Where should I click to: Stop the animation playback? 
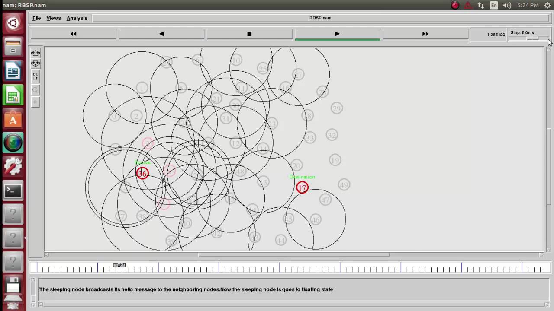[249, 34]
